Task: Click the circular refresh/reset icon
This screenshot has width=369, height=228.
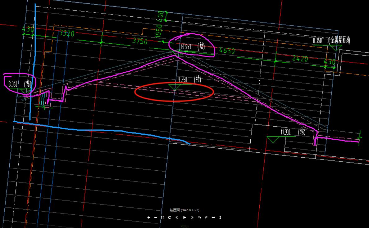Action: click(x=170, y=217)
